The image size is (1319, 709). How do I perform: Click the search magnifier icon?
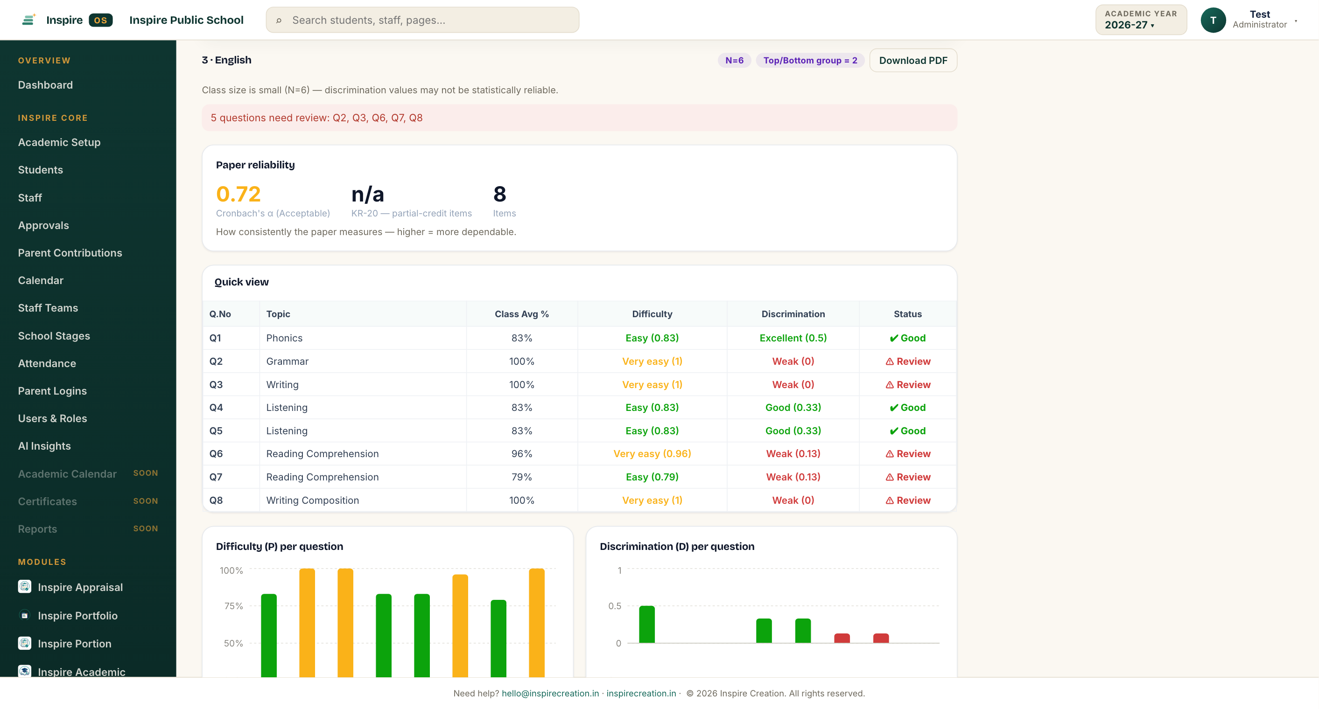279,21
